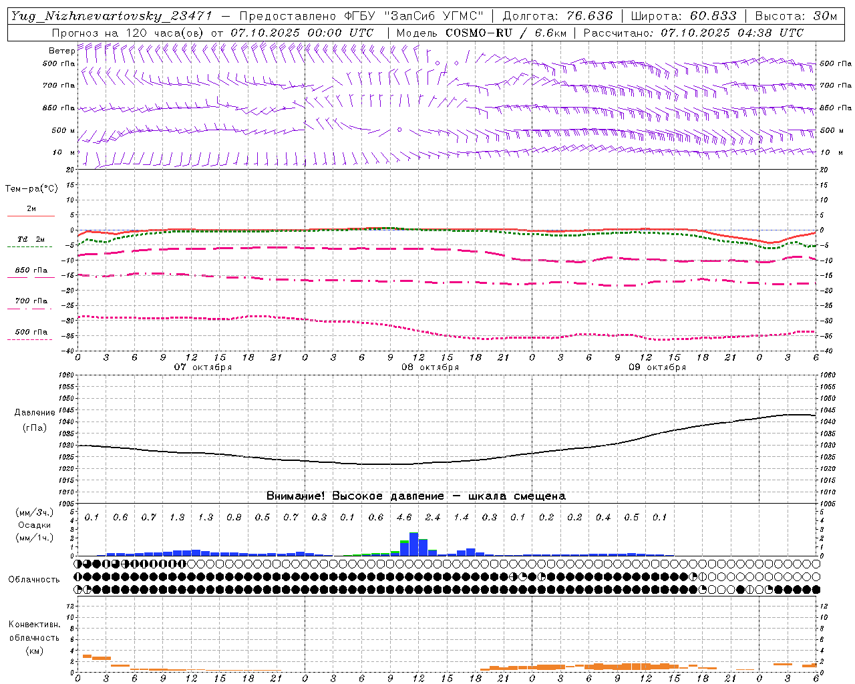855x684 pixels.
Task: Select the Модель COSMO-RU / 6.6км label
Action: tap(482, 33)
